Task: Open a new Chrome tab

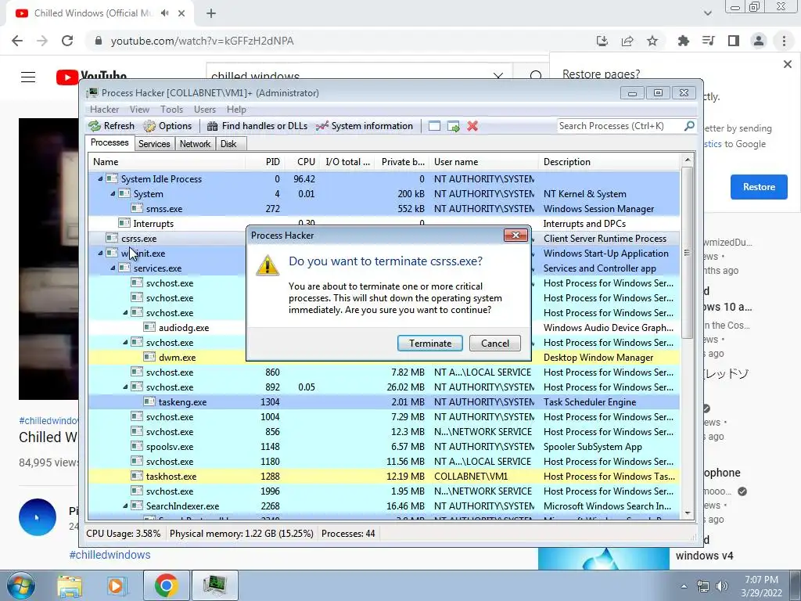Action: click(x=211, y=13)
